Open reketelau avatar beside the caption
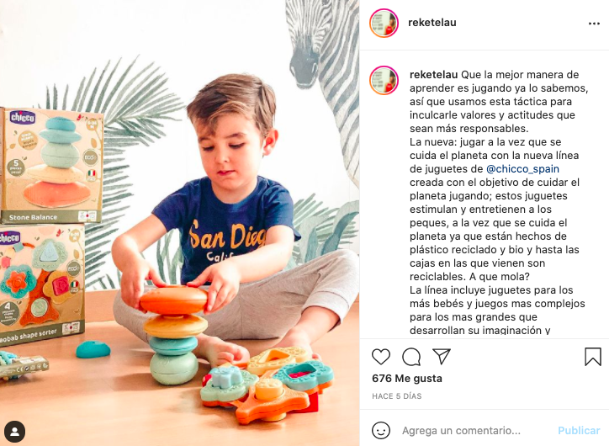 pyautogui.click(x=384, y=81)
